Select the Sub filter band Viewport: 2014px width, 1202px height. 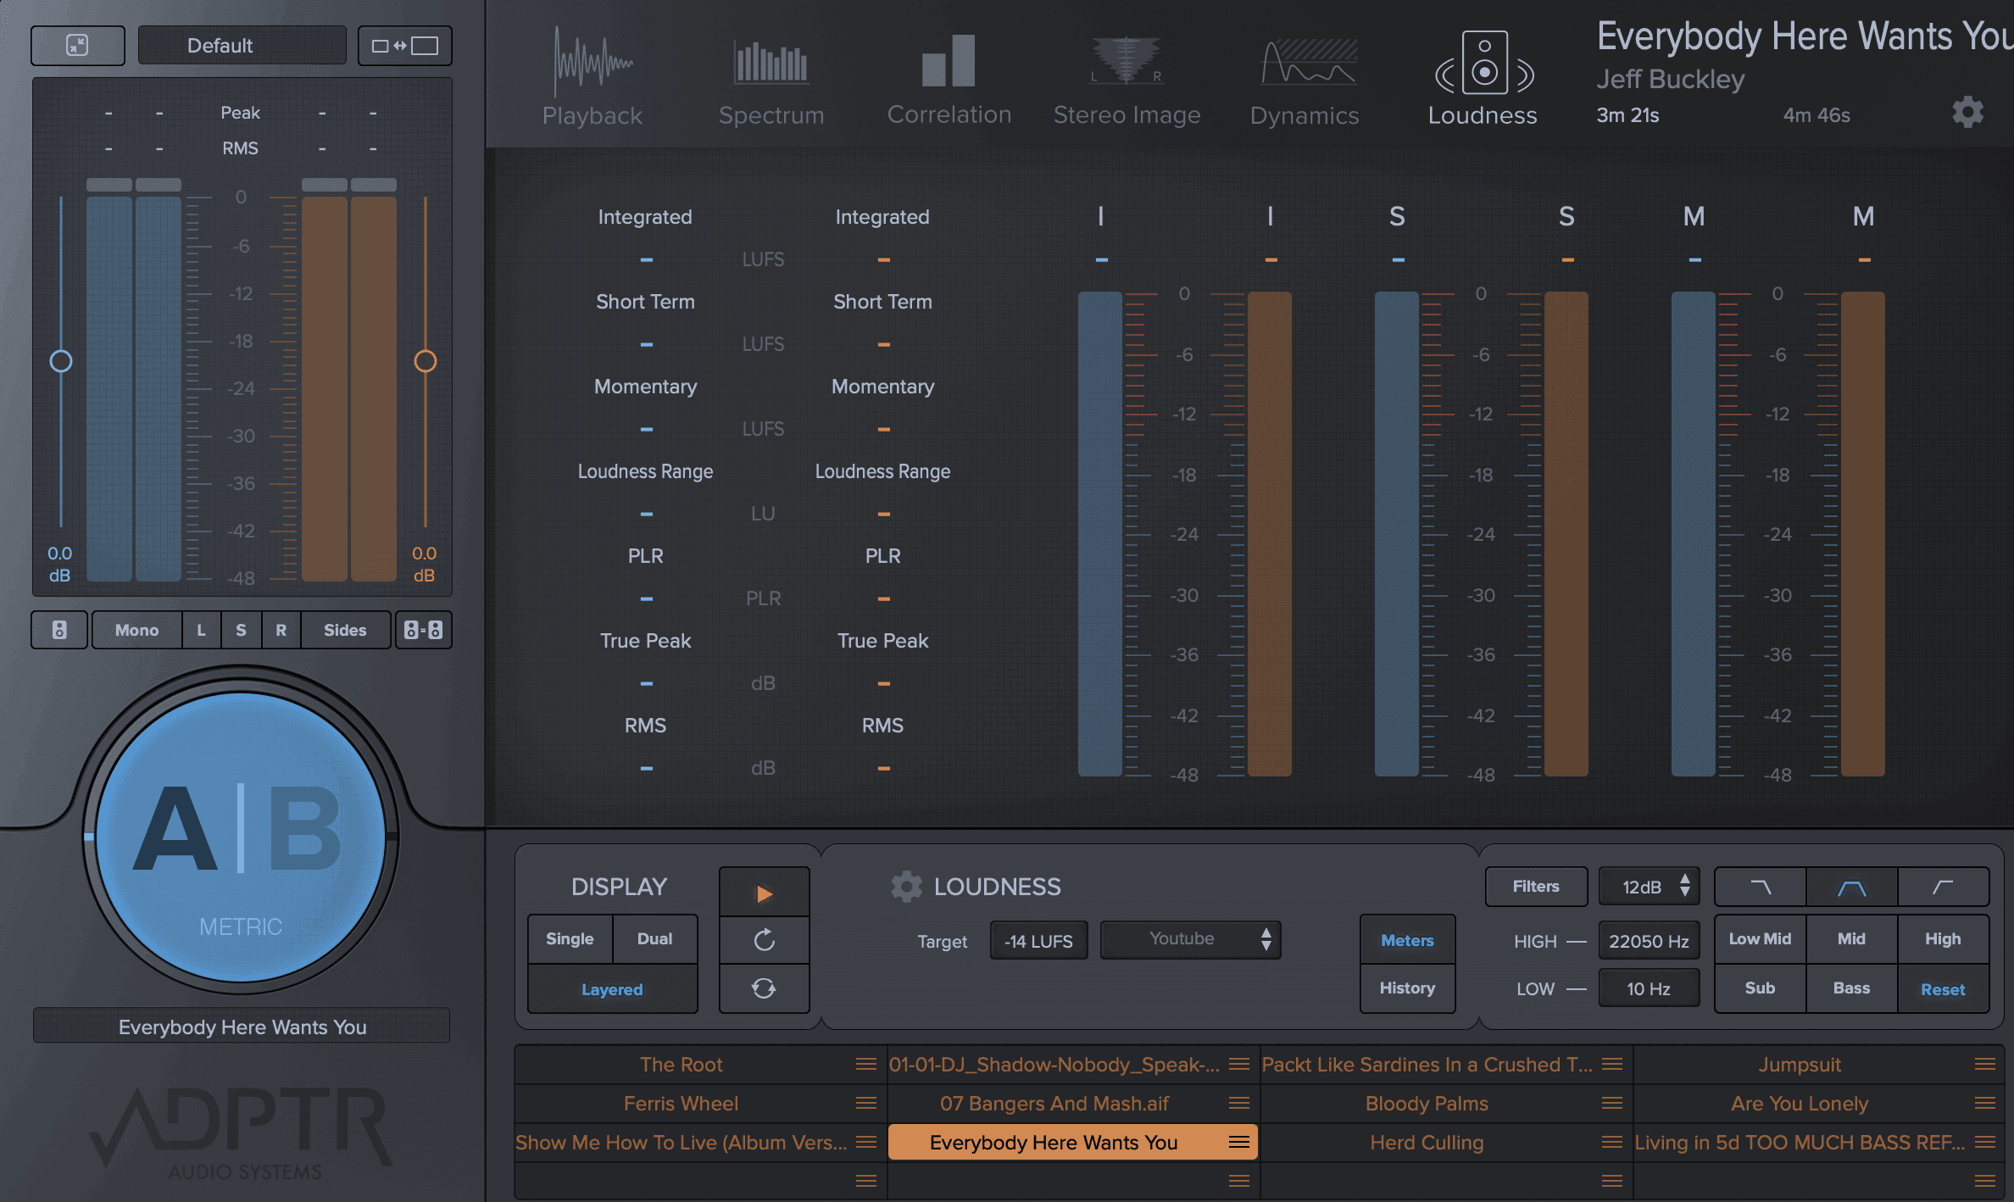[1761, 988]
